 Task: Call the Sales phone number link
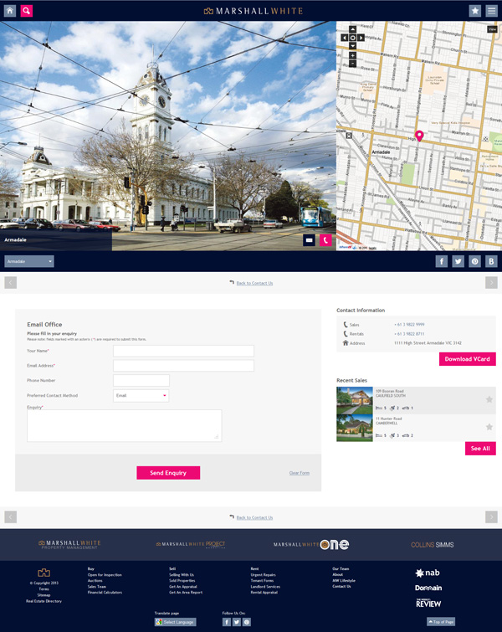[x=409, y=325]
